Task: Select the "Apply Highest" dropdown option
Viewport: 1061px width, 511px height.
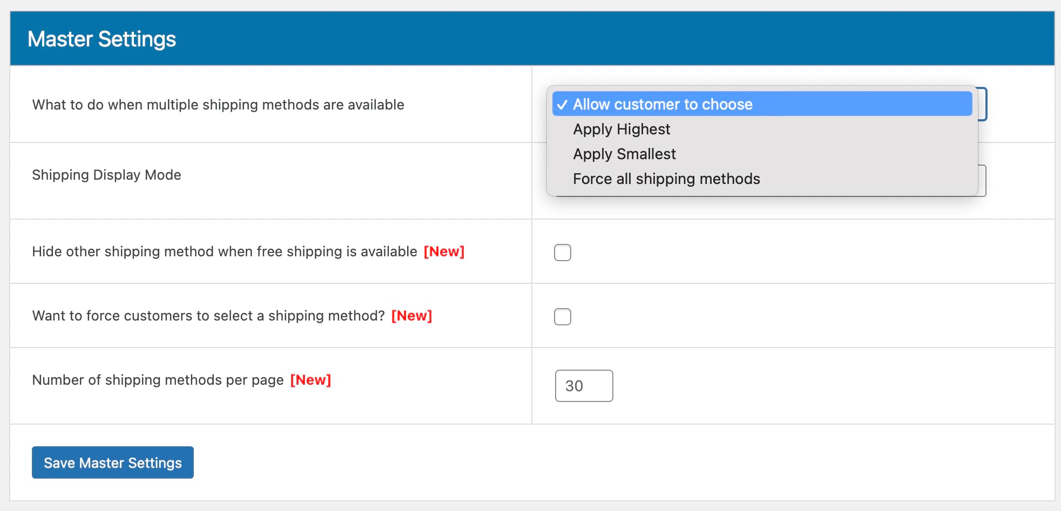Action: (x=620, y=129)
